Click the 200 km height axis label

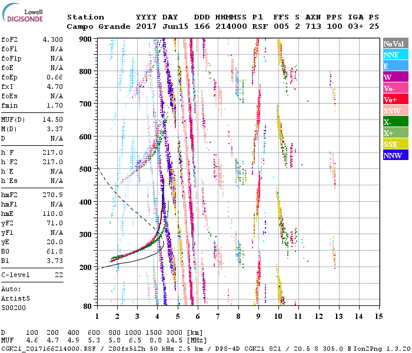(x=85, y=267)
